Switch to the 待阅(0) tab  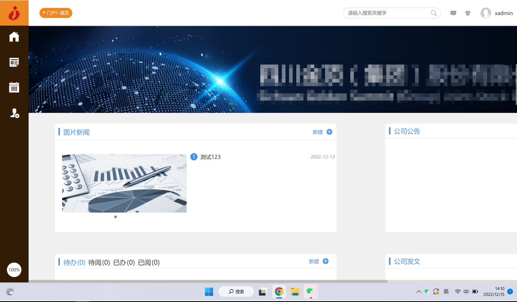(x=99, y=262)
